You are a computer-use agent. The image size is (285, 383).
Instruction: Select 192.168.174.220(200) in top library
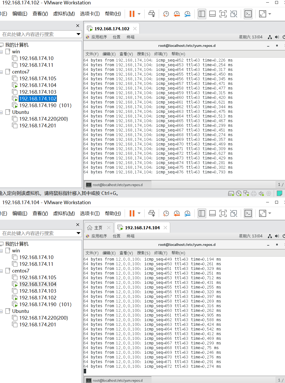(43, 119)
